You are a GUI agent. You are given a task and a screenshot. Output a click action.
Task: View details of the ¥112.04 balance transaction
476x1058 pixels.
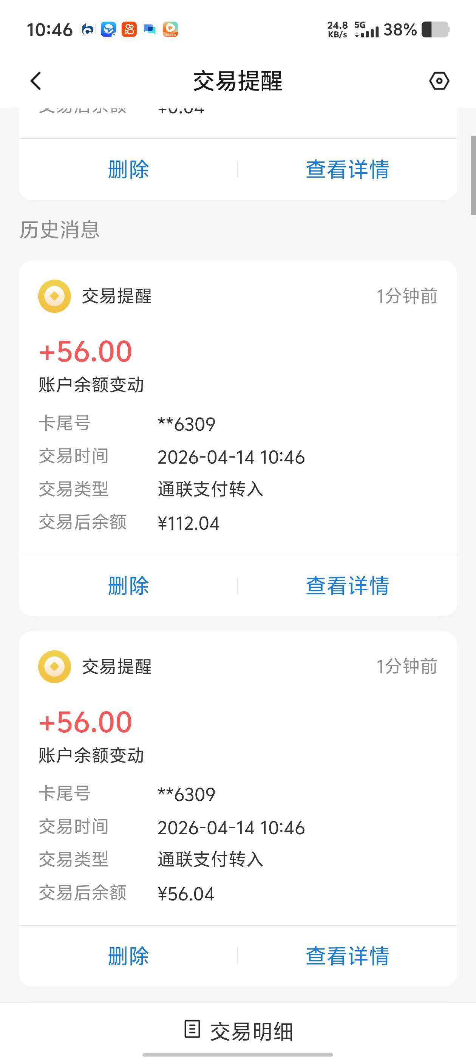[347, 585]
